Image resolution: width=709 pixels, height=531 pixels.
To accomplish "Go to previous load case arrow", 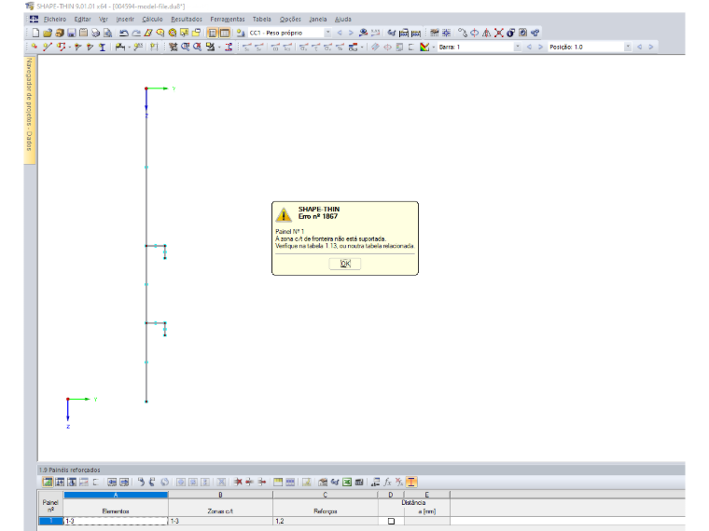I will pos(340,33).
